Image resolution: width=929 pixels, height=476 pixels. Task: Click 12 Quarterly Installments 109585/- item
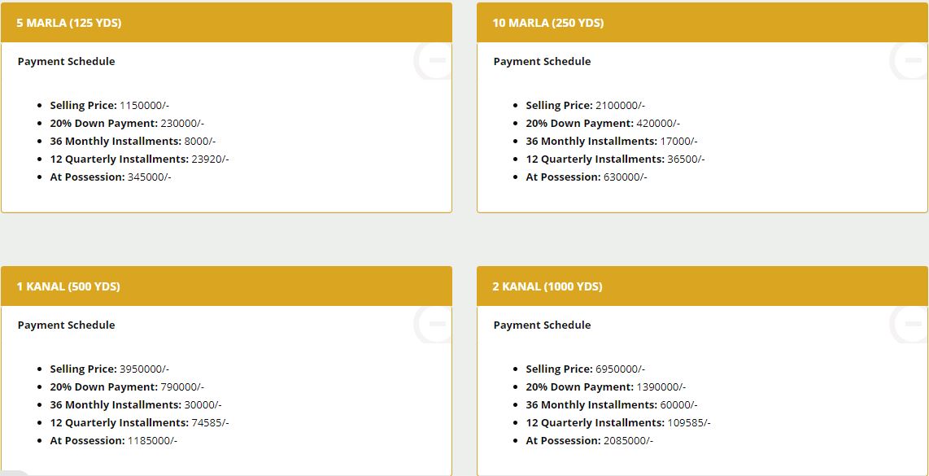(618, 423)
